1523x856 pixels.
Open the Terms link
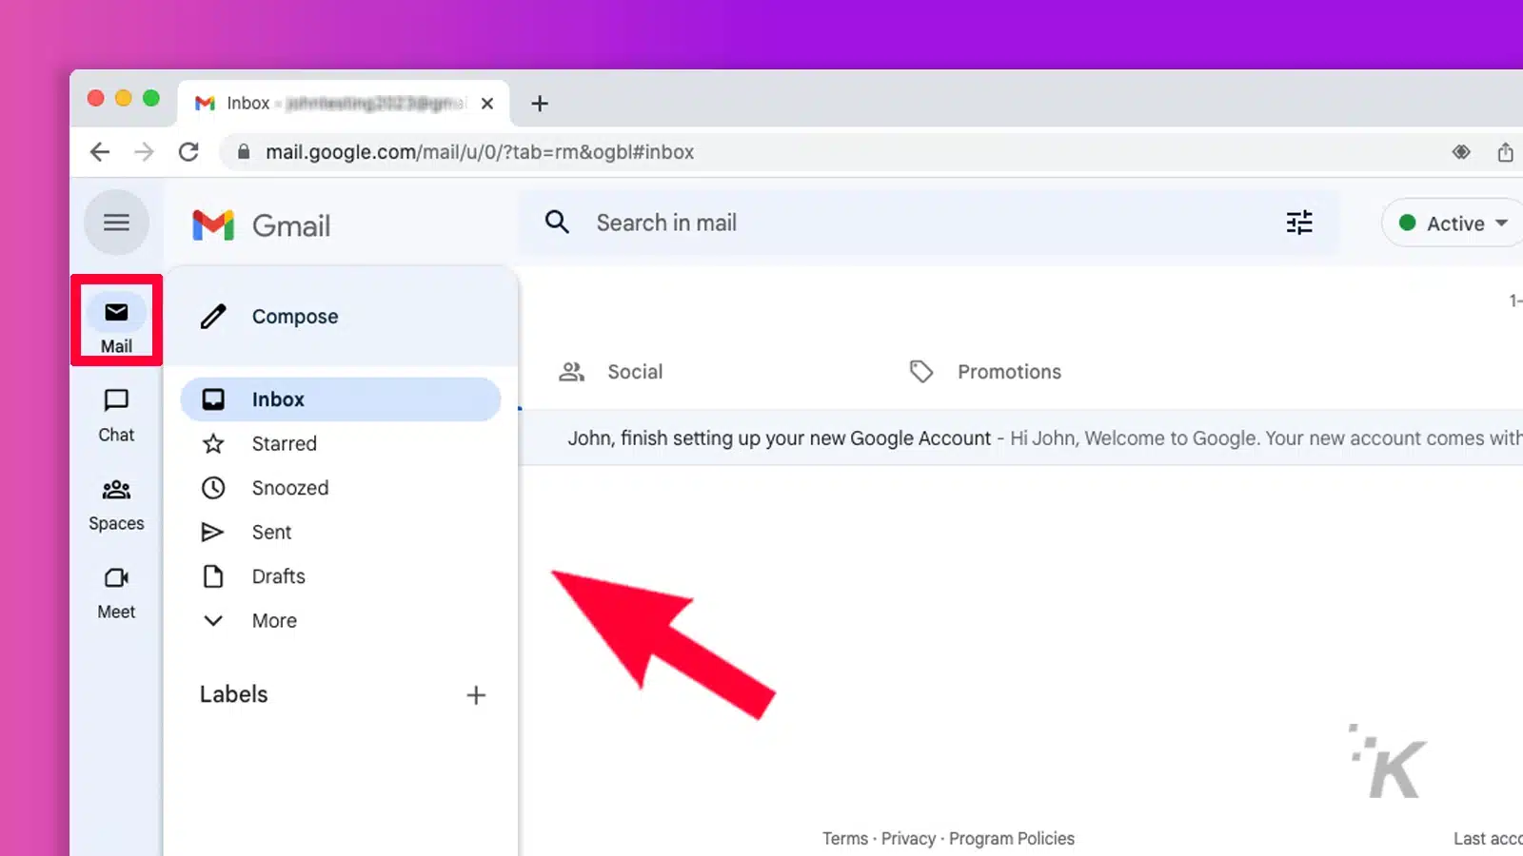tap(845, 839)
